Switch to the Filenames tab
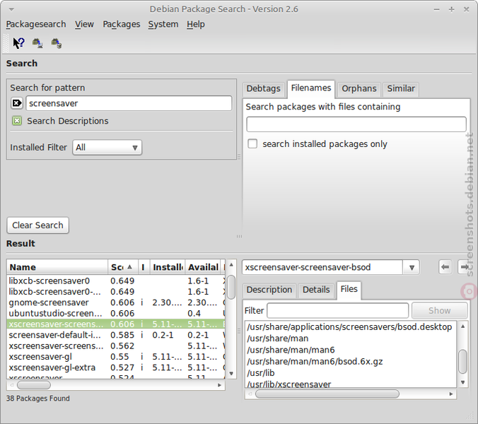Screen dimensions: 478x424 coord(311,88)
